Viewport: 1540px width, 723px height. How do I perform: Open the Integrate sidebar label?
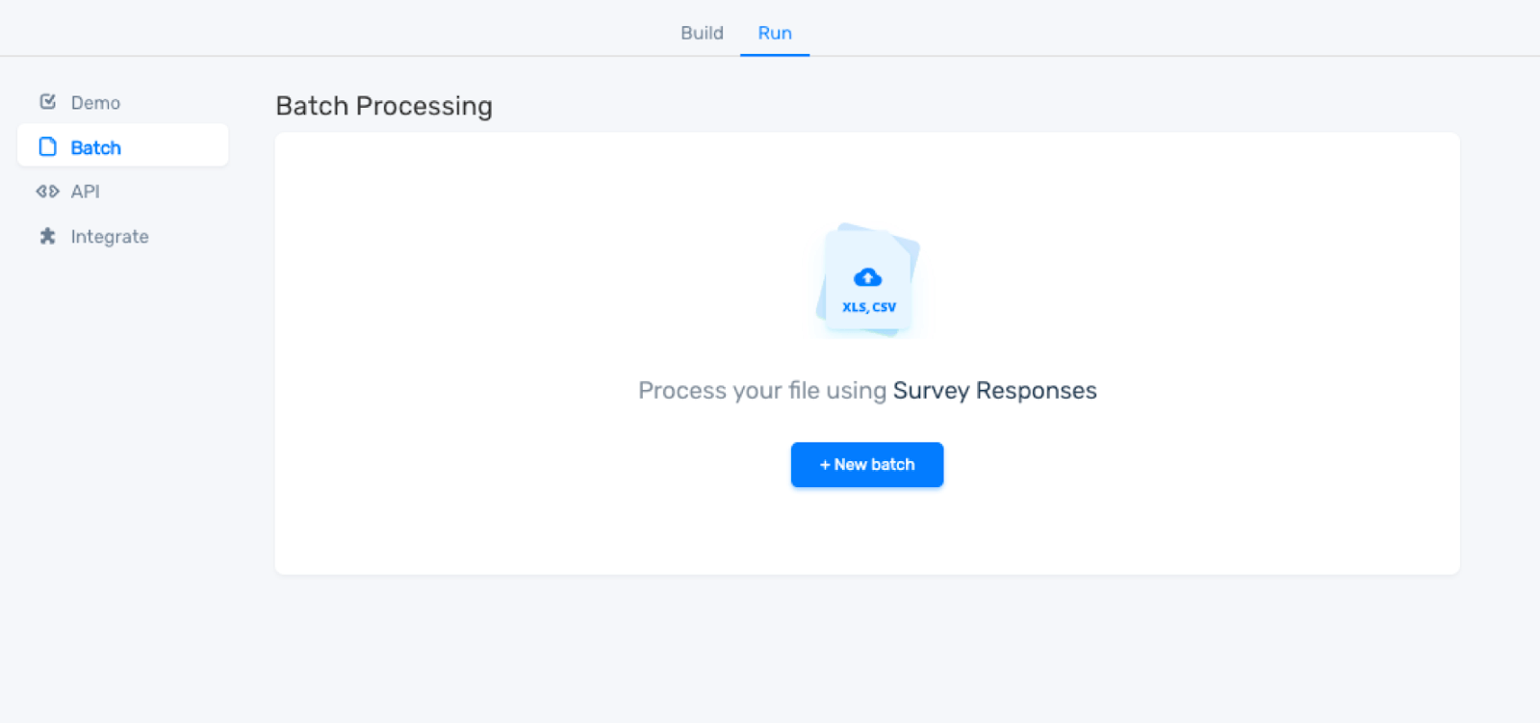110,237
